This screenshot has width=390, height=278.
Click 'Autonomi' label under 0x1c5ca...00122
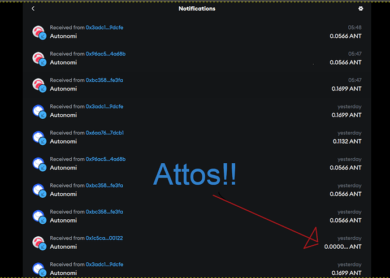[x=63, y=247]
